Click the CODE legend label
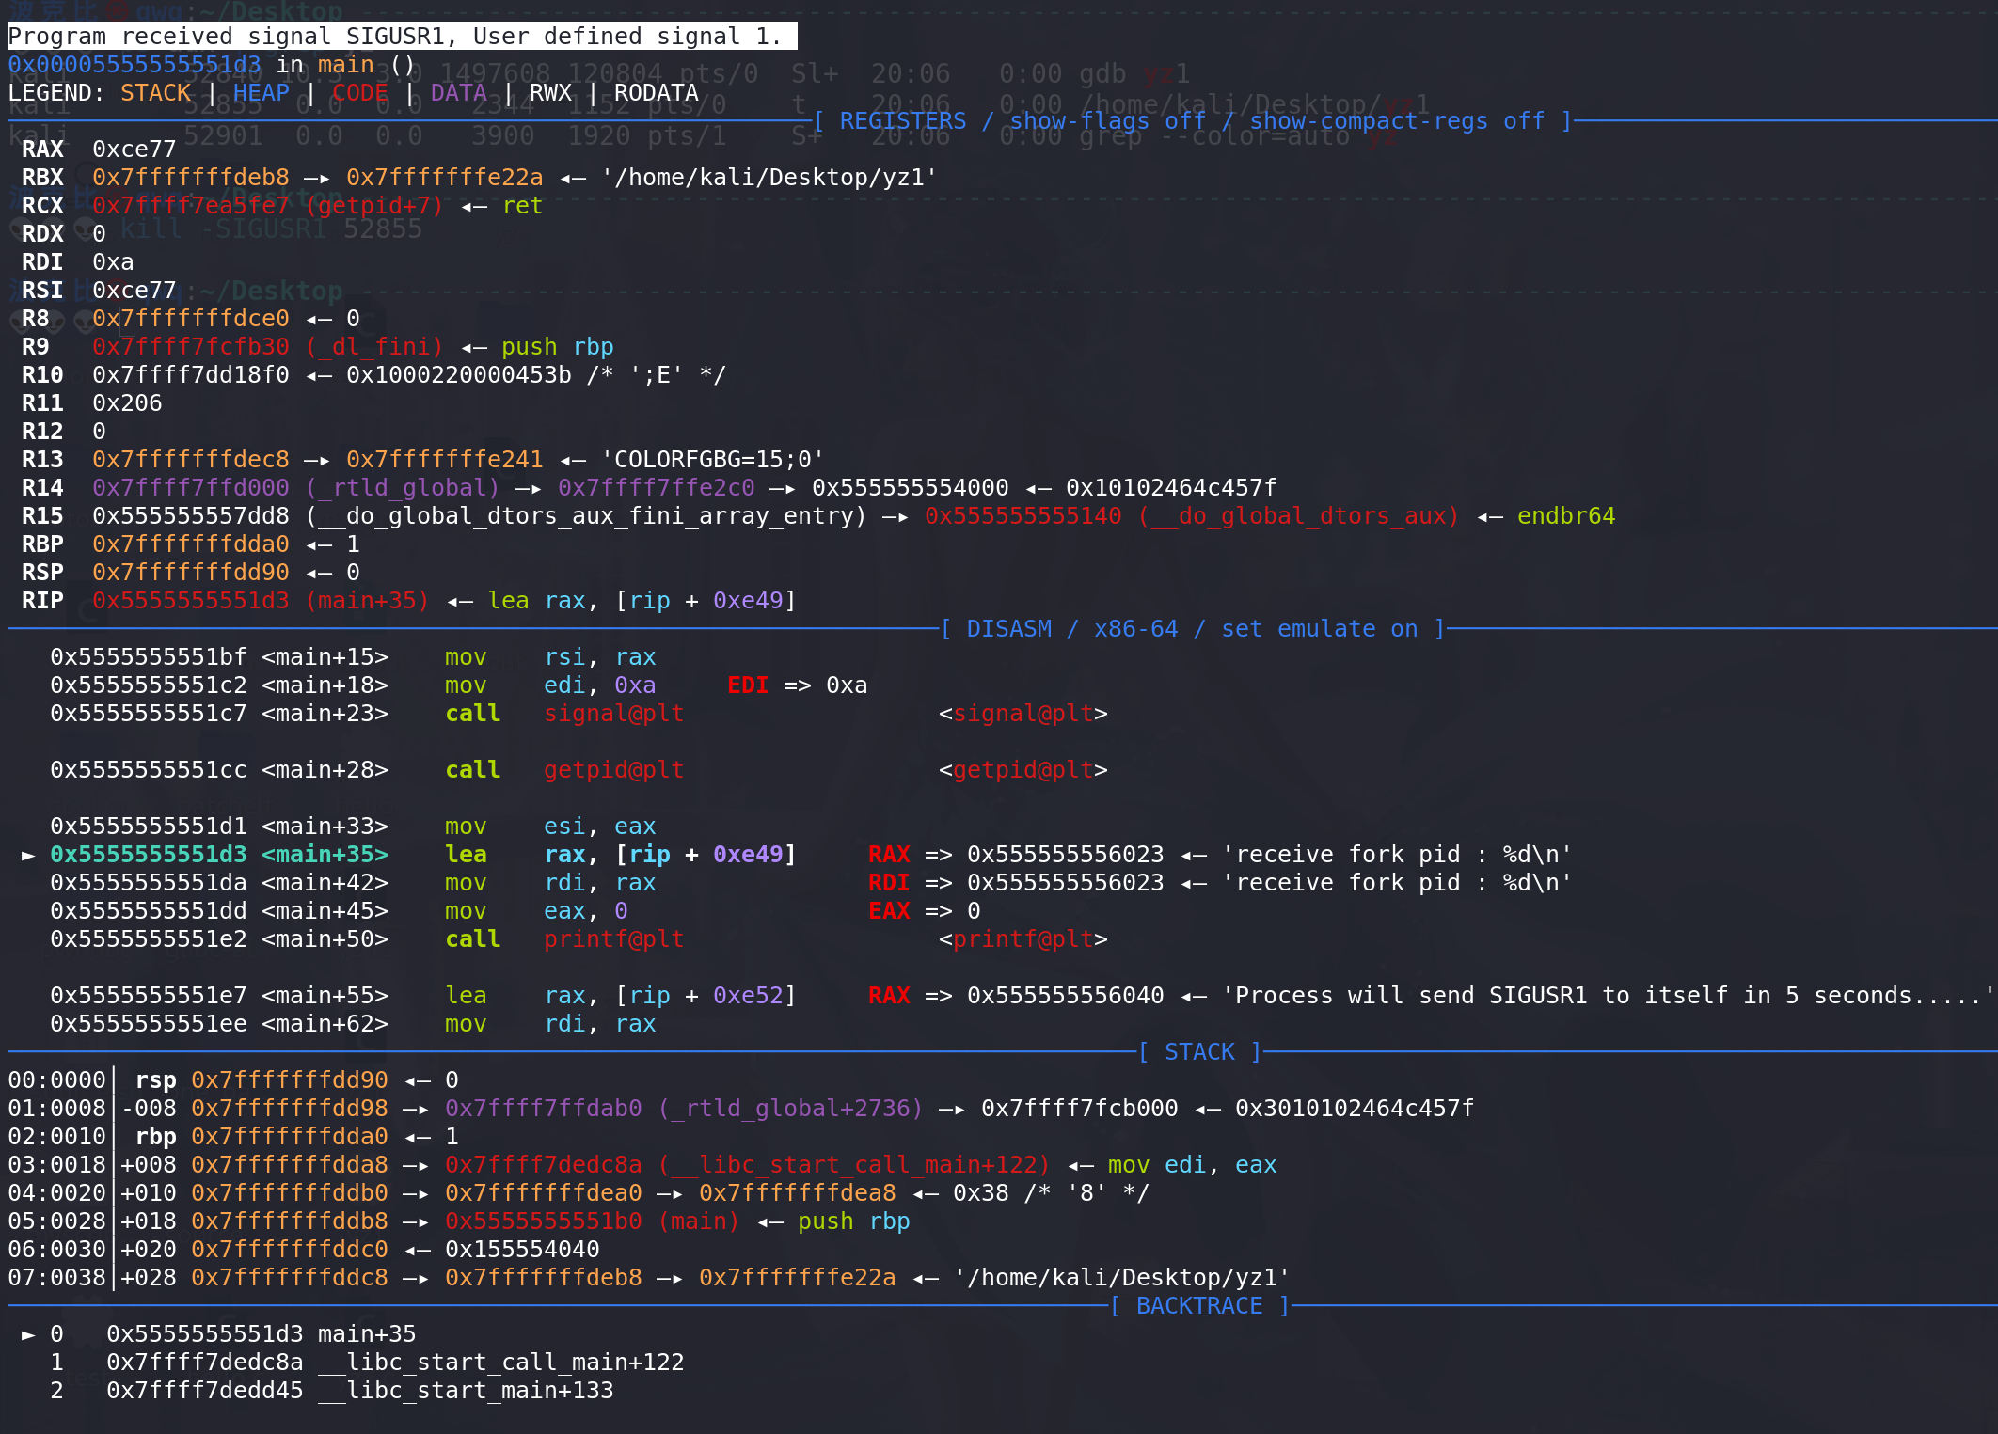Viewport: 1998px width, 1434px height. pos(360,93)
